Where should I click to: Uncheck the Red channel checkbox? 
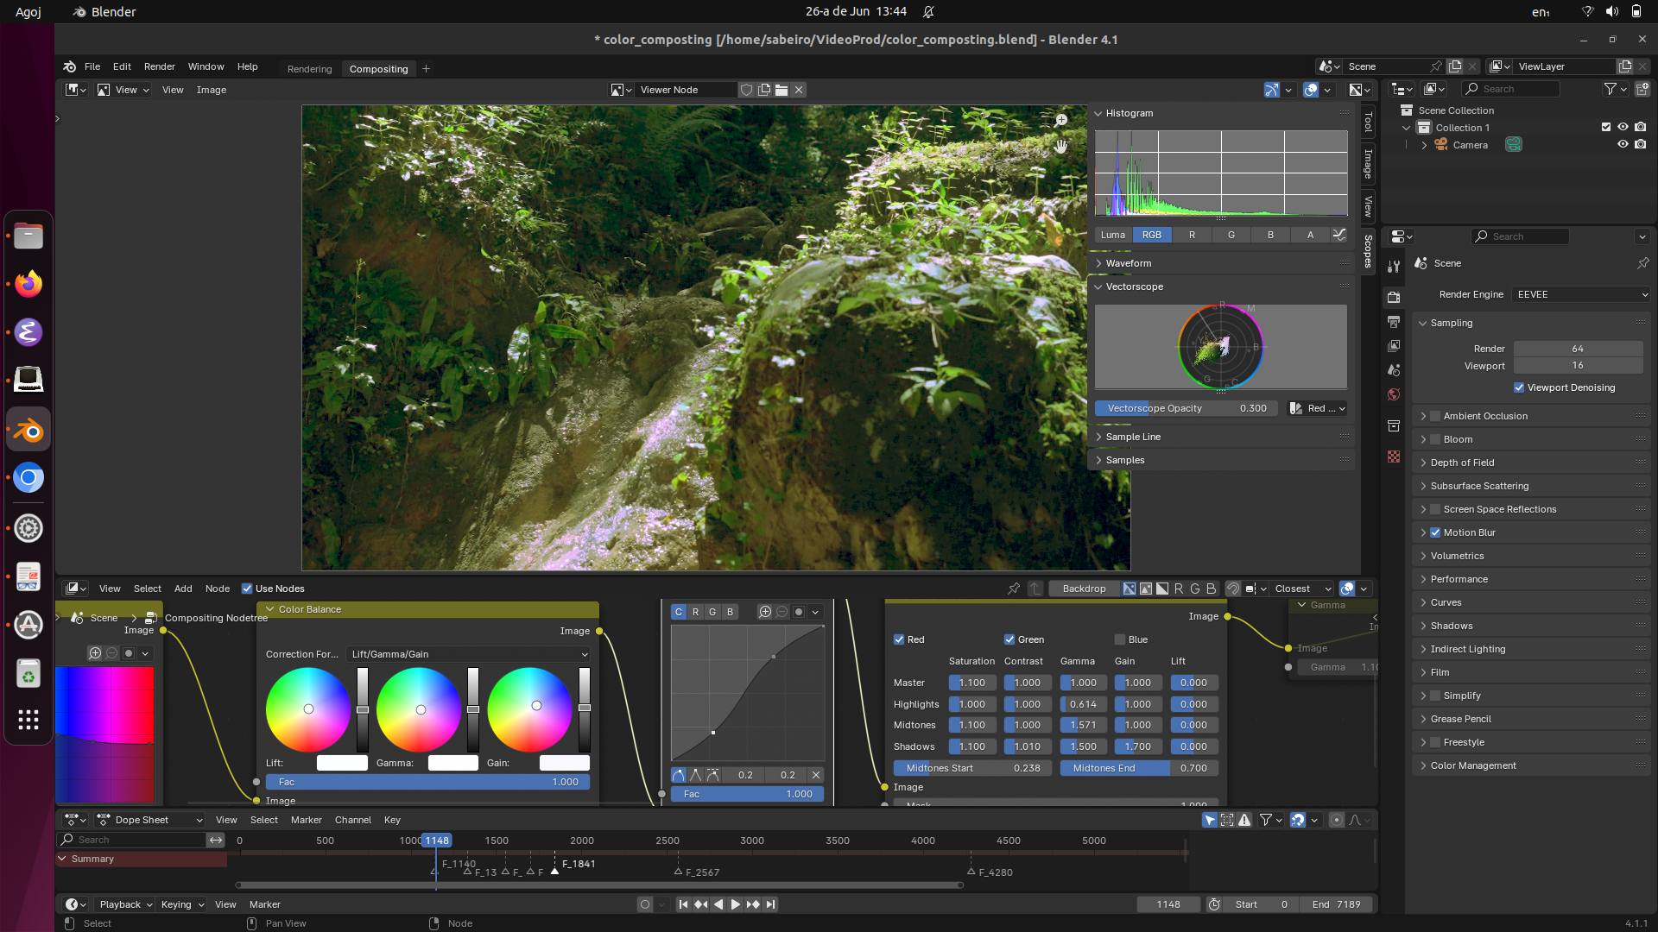899,639
